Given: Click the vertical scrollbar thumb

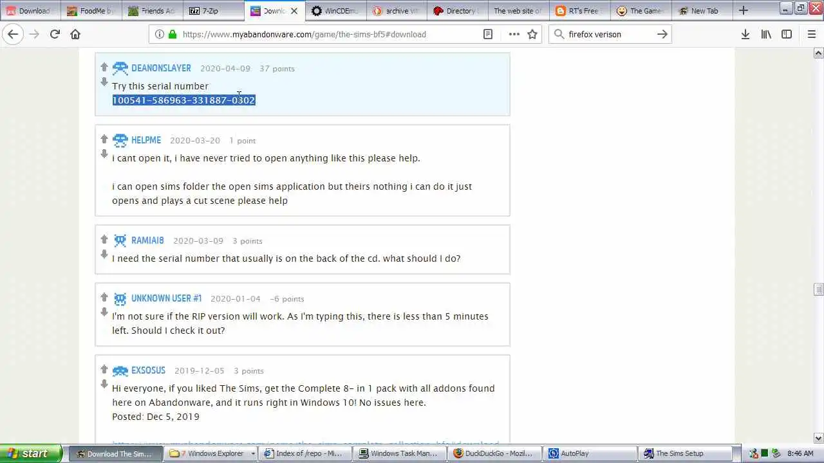Looking at the screenshot, I should pyautogui.click(x=818, y=289).
